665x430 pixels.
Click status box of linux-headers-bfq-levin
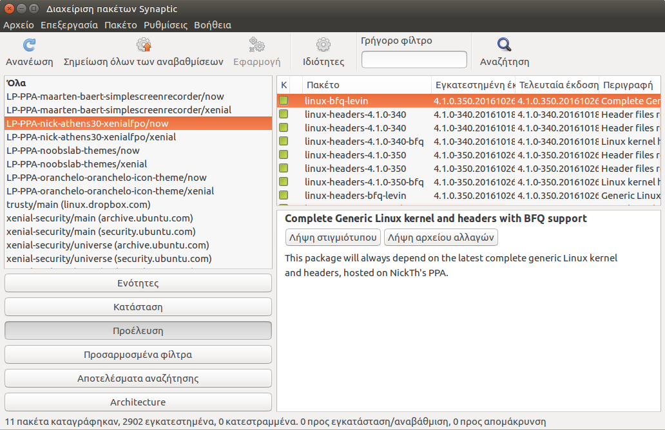284,196
